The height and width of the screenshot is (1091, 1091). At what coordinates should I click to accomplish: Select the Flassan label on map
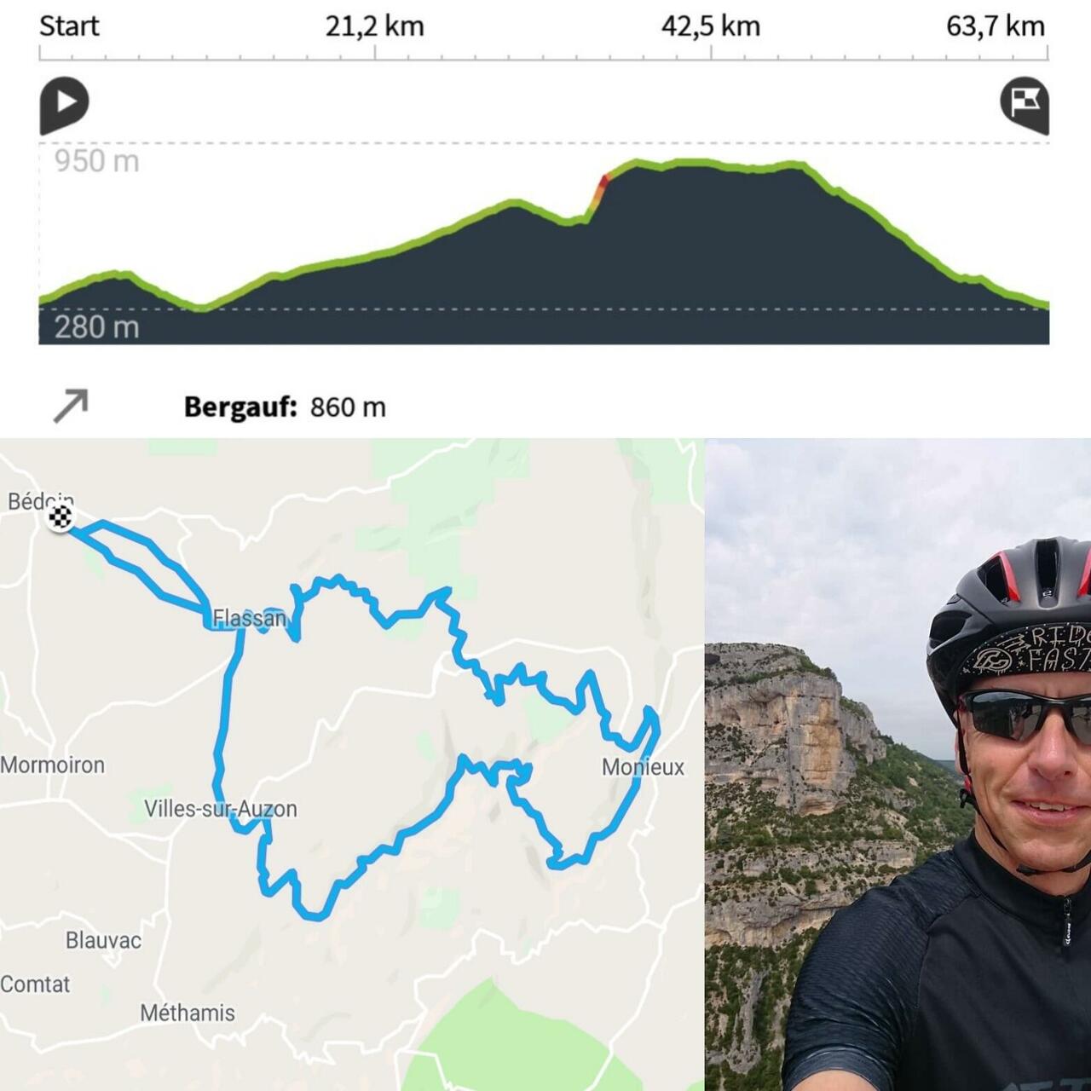point(250,617)
